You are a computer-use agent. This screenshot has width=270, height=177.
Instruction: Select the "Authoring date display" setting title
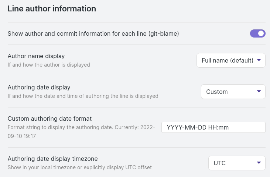tap(39, 87)
